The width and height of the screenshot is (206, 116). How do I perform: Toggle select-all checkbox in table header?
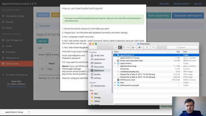pyautogui.click(x=42, y=63)
